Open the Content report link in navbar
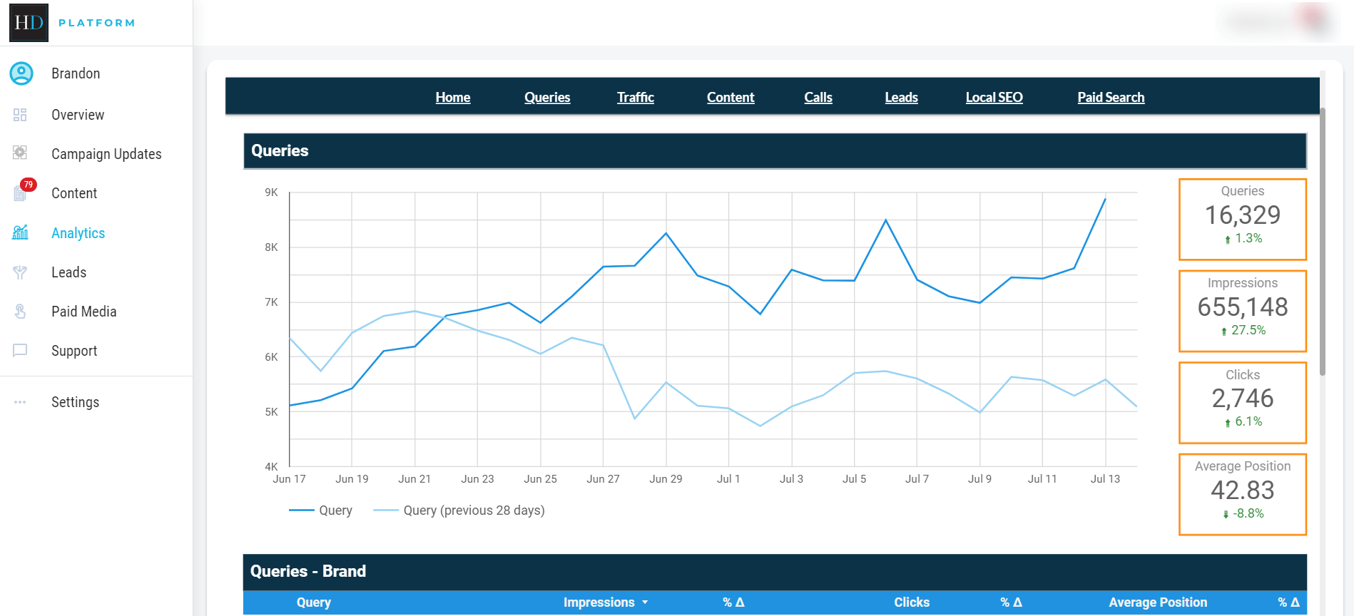1354x616 pixels. point(731,98)
